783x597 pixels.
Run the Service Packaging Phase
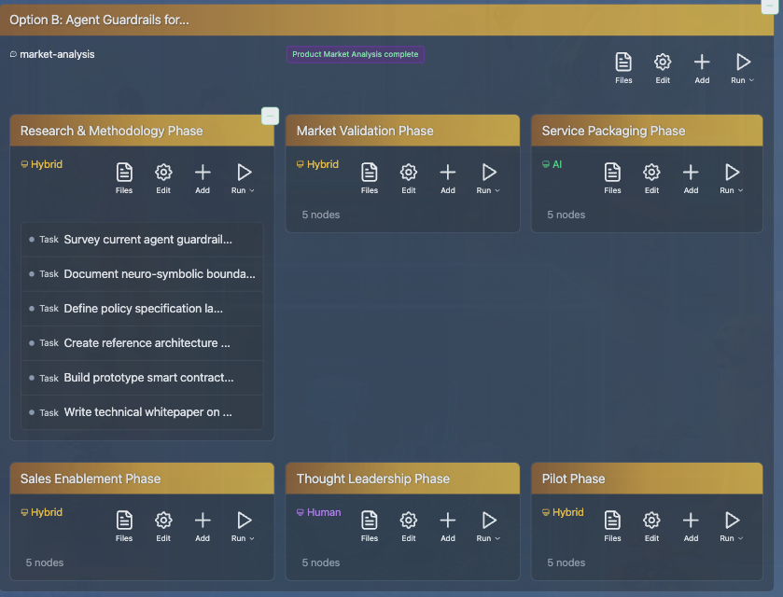pyautogui.click(x=731, y=178)
